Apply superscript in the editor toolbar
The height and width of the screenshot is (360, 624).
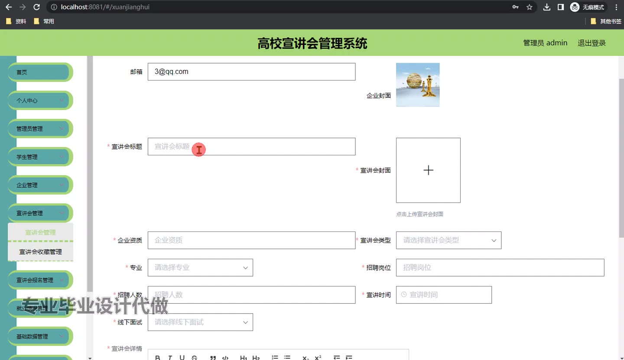tap(318, 358)
